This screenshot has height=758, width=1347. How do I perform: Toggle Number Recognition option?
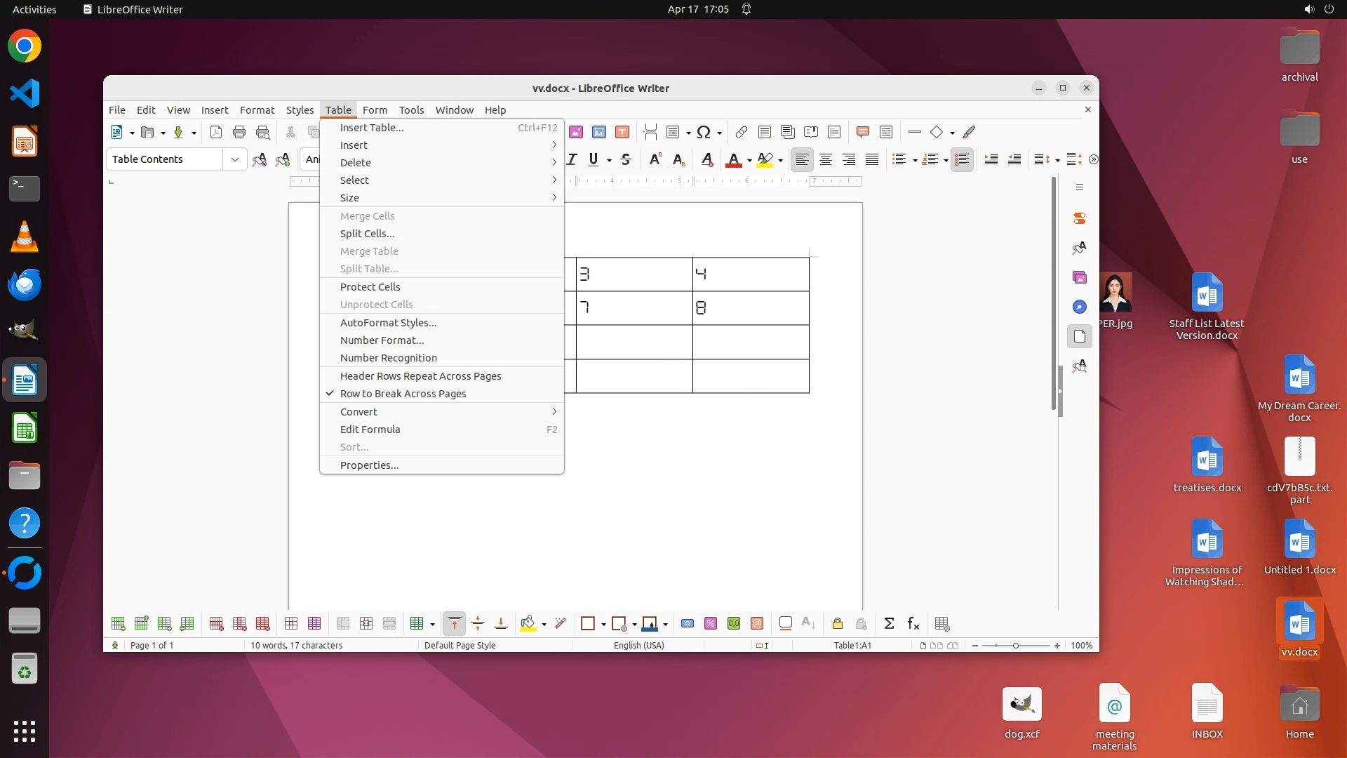click(x=388, y=358)
